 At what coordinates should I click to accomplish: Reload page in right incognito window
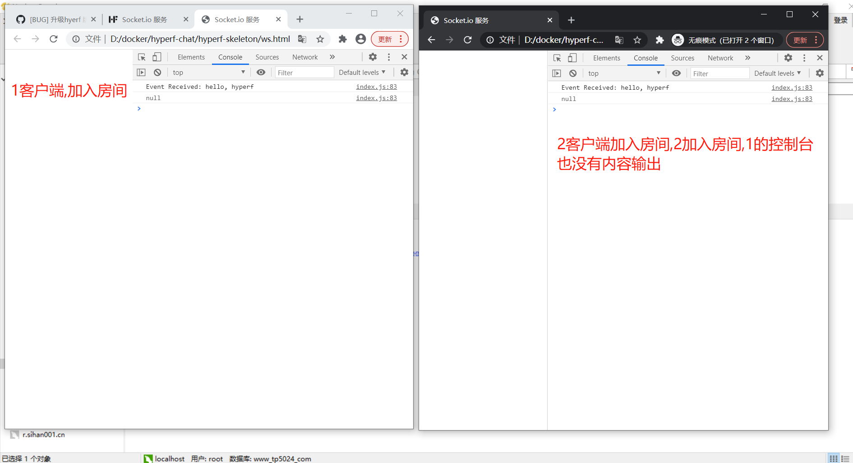(468, 40)
